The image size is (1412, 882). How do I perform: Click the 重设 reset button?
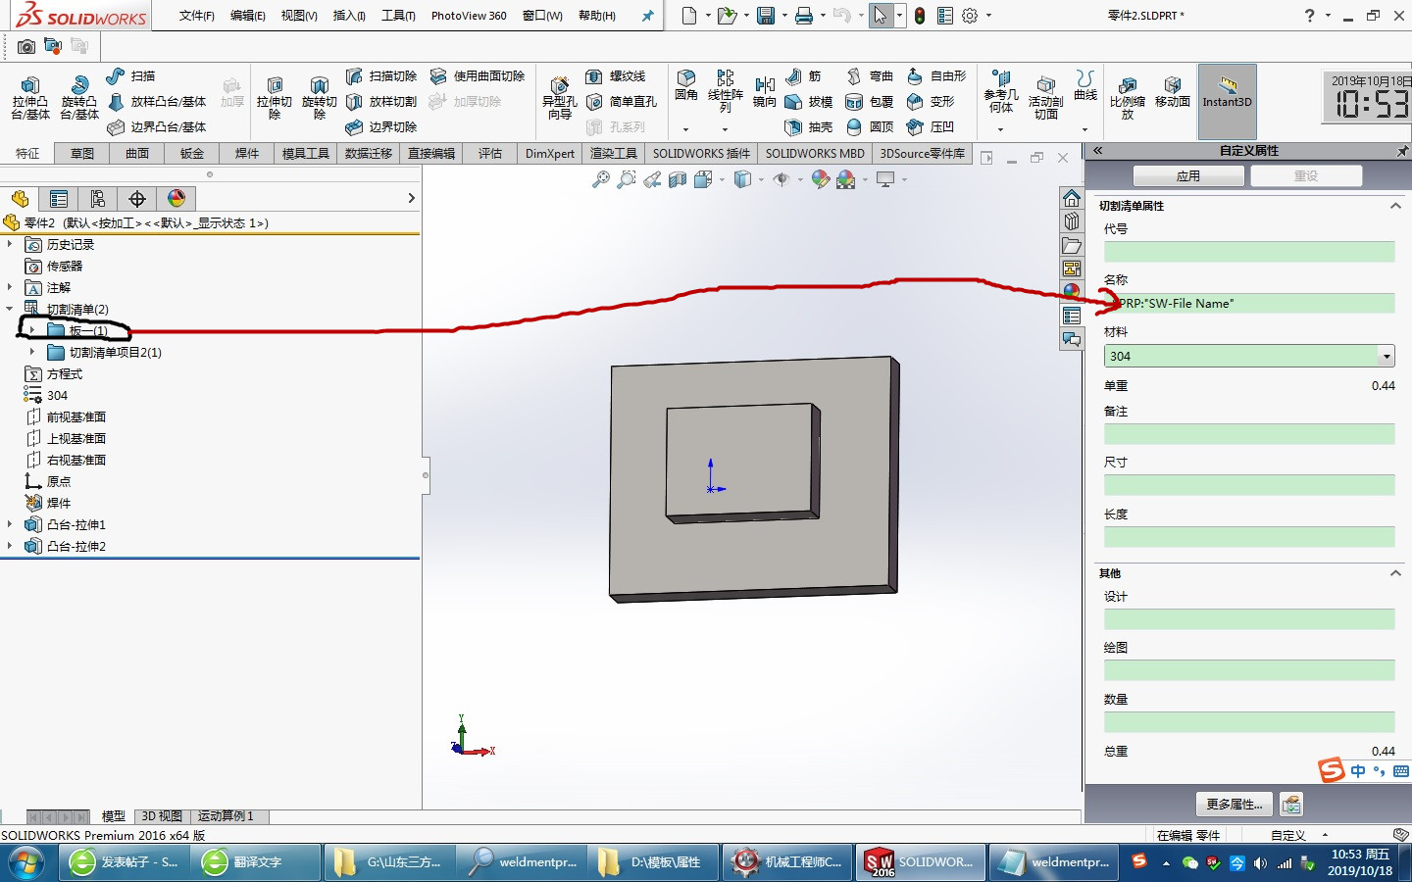pos(1306,175)
